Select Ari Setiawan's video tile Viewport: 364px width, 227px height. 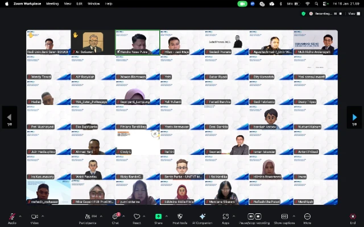click(x=93, y=42)
